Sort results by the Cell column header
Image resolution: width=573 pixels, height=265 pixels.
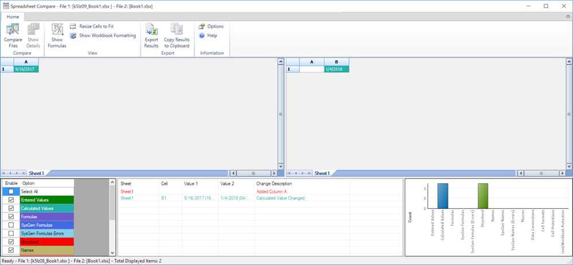(171, 184)
